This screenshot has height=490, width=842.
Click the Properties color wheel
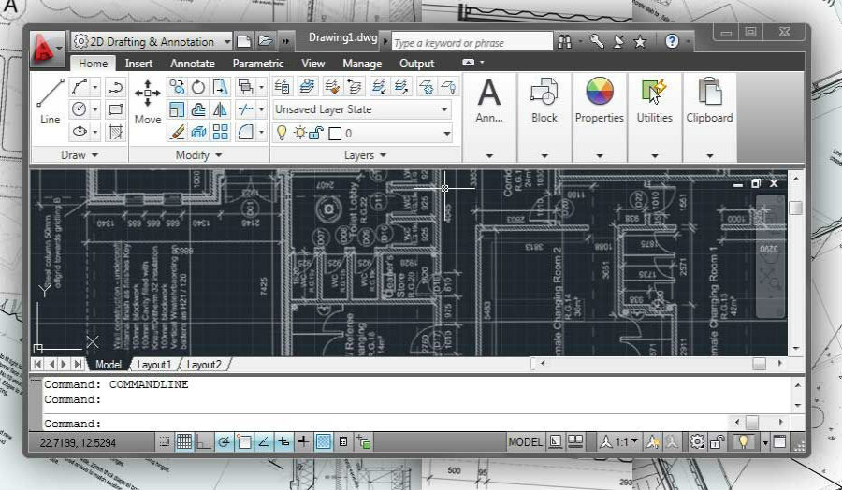tap(599, 92)
